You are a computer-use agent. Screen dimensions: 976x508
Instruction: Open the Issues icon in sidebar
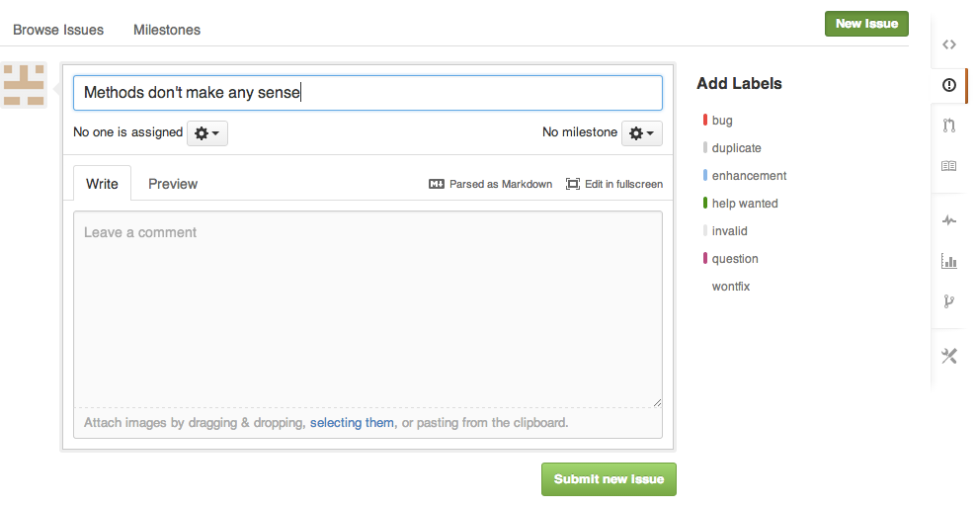click(x=949, y=85)
